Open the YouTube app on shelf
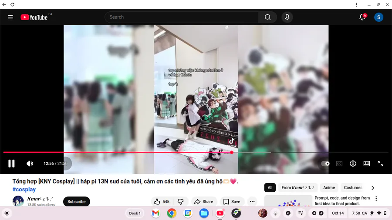Image resolution: width=392 pixels, height=220 pixels. click(x=220, y=213)
